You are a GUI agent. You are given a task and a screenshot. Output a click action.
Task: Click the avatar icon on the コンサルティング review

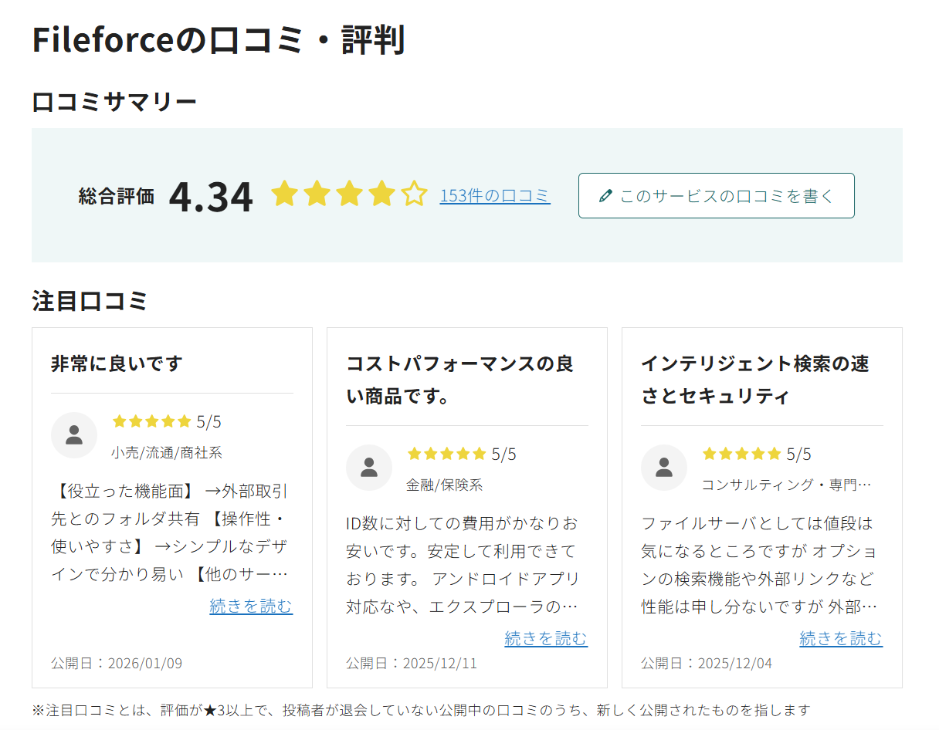click(664, 468)
